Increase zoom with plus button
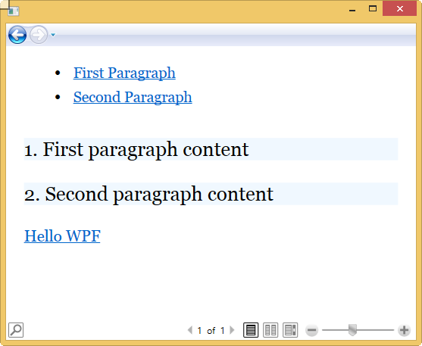 [405, 330]
